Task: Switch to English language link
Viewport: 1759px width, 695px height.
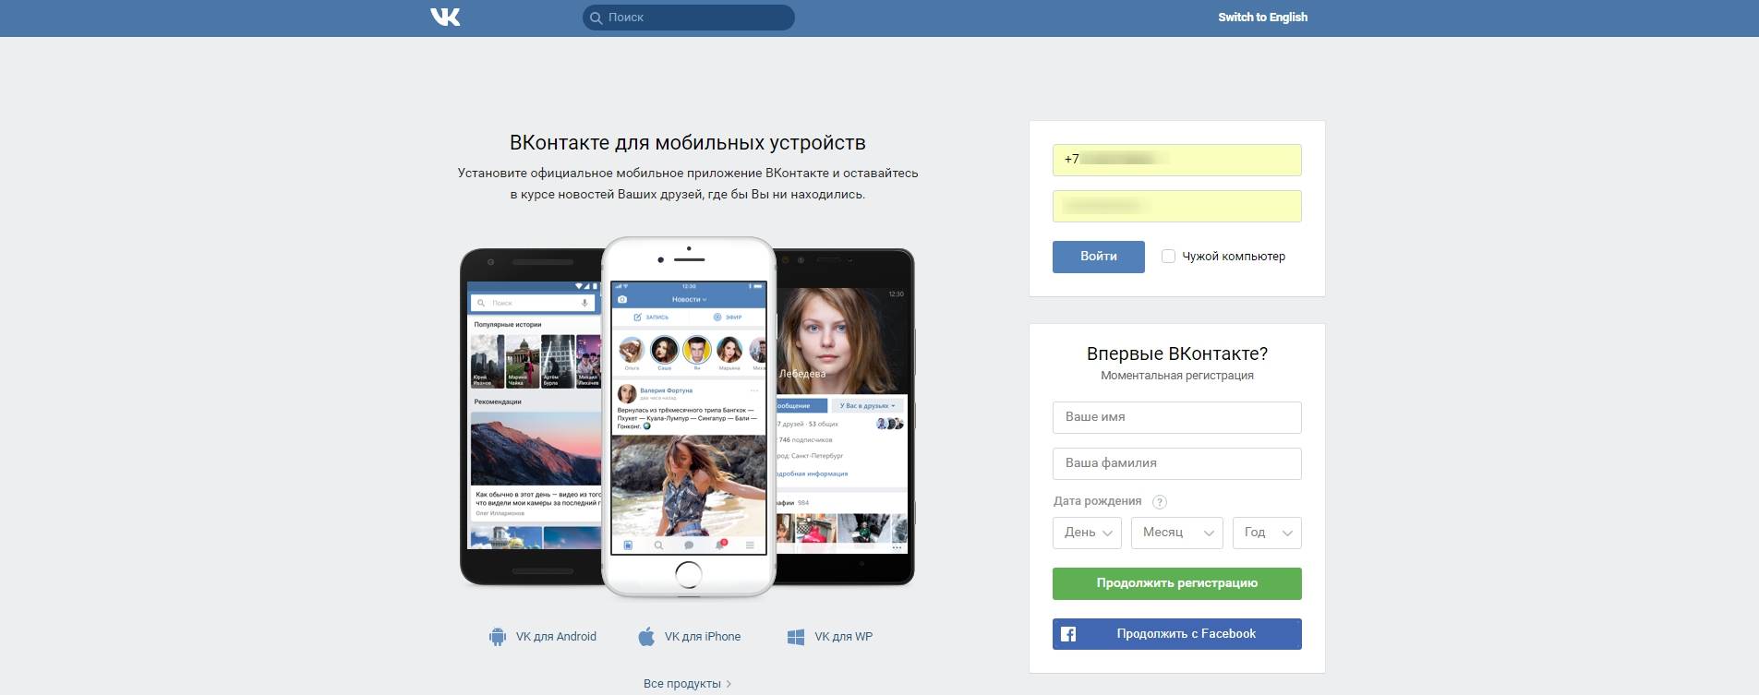Action: 1262,18
